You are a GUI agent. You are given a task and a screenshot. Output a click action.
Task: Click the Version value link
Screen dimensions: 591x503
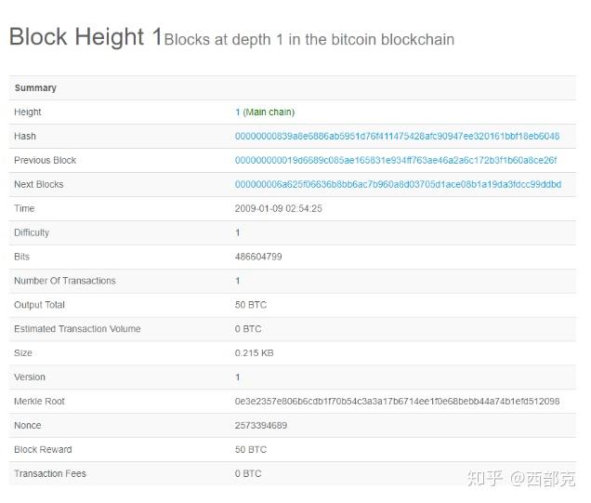click(x=238, y=377)
